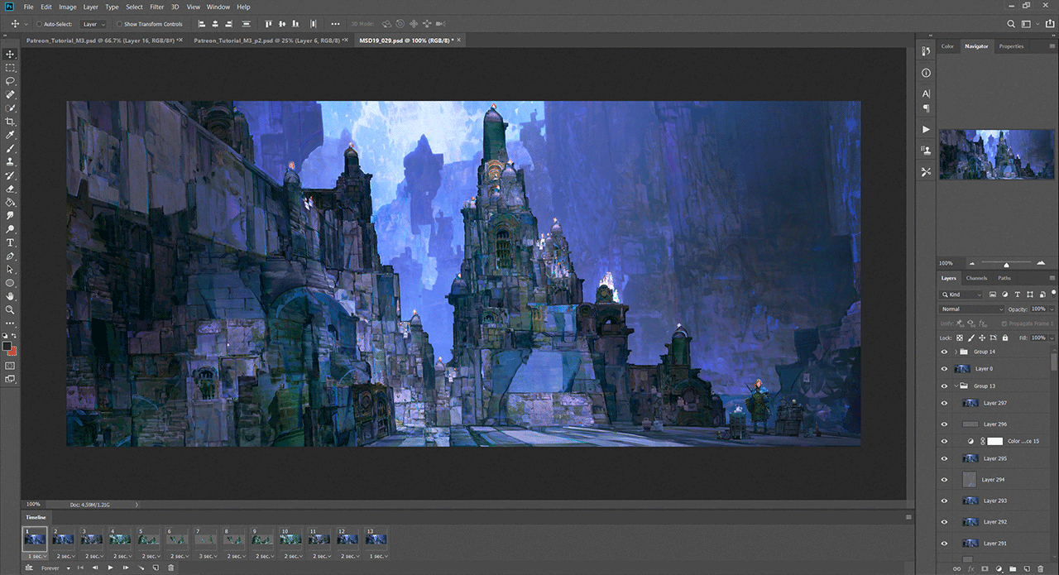Hide Layer 297 with eye icon
1059x575 pixels.
click(944, 403)
